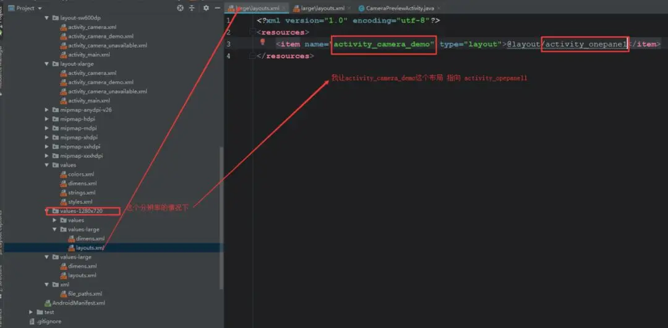The width and height of the screenshot is (668, 328).
Task: Expand the mipmap-anydpi-v26 folder arrow
Action: click(47, 110)
